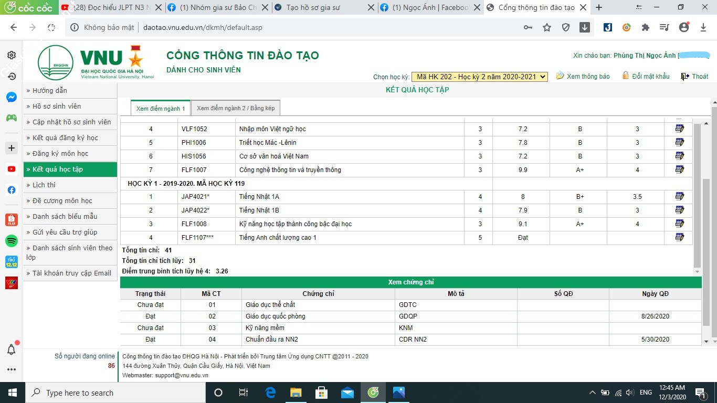Click detail icon for Tiếng Nhật 1A row
Screen dimensions: 717x403
(680, 196)
